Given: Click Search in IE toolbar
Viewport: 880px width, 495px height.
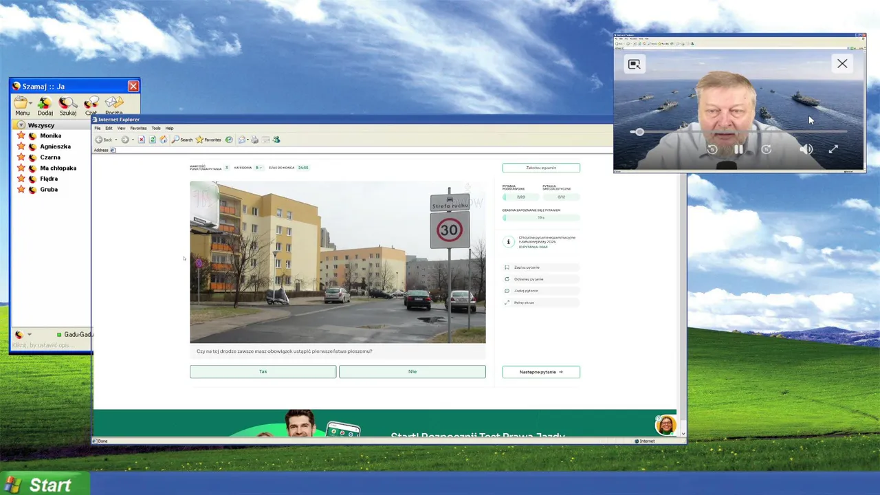Looking at the screenshot, I should [182, 140].
